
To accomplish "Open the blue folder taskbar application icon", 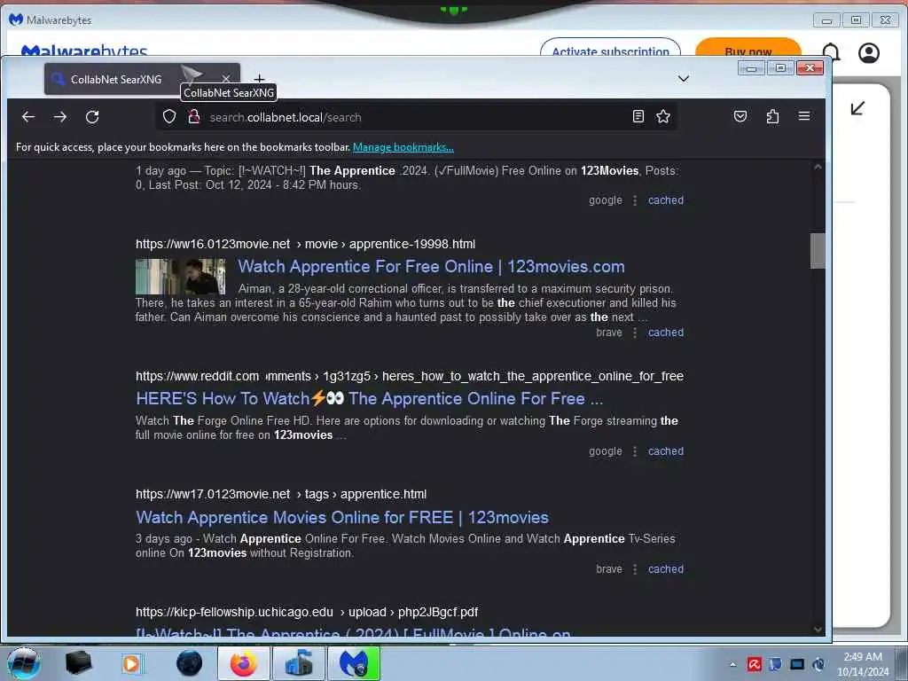I will pyautogui.click(x=299, y=663).
